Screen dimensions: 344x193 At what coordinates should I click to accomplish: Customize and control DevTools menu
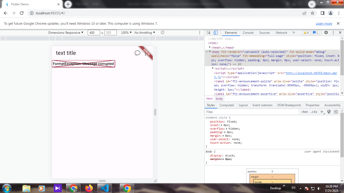[333, 33]
